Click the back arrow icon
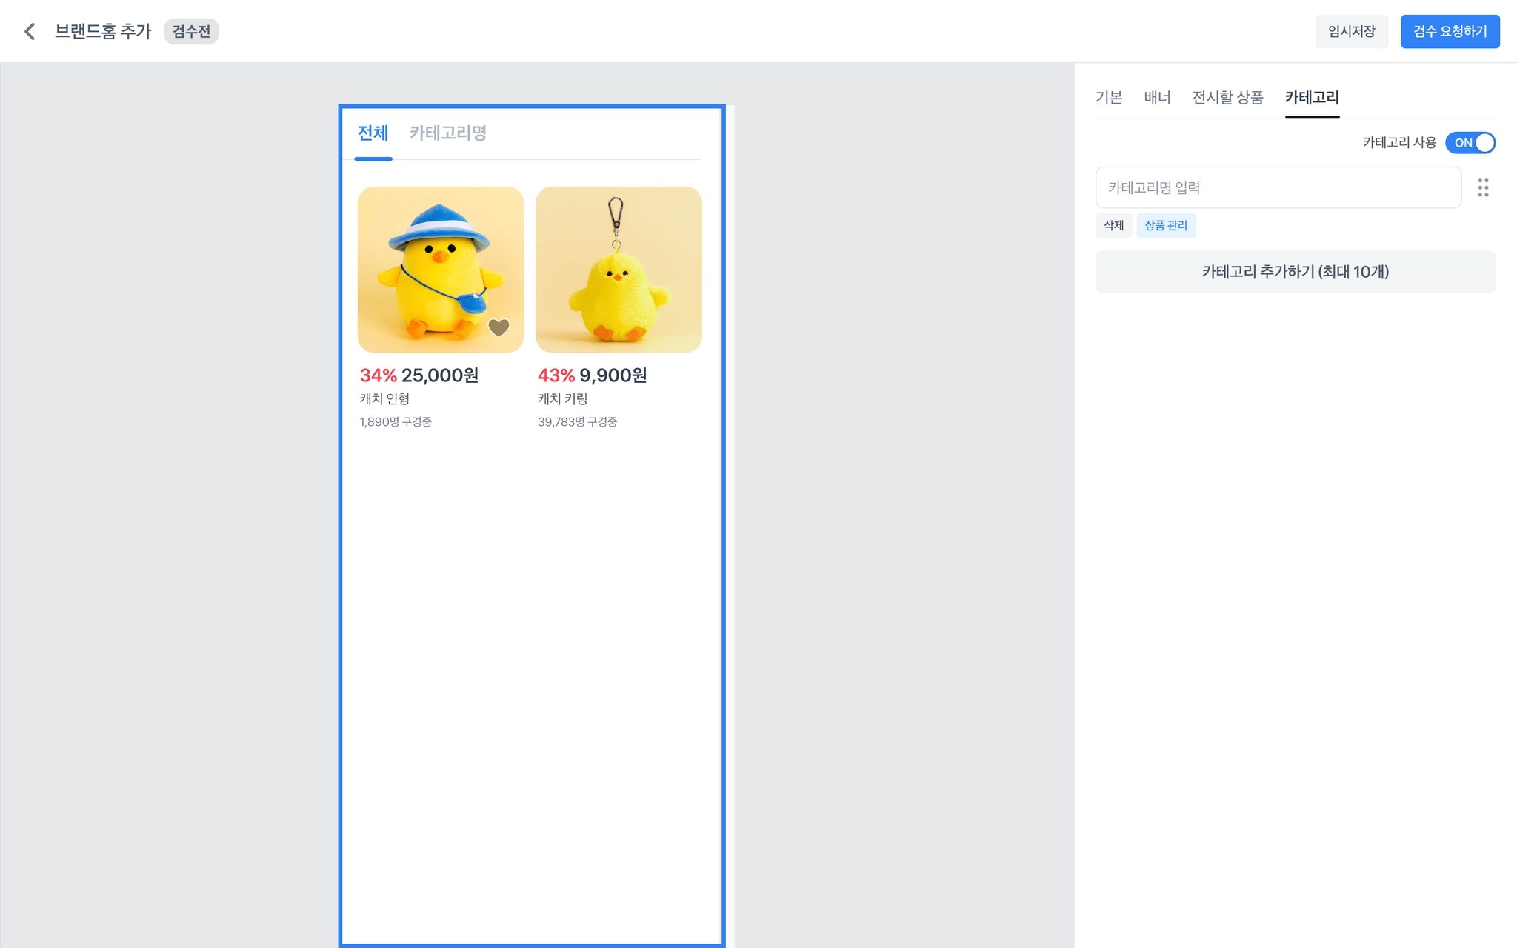Image resolution: width=1517 pixels, height=948 pixels. (30, 31)
